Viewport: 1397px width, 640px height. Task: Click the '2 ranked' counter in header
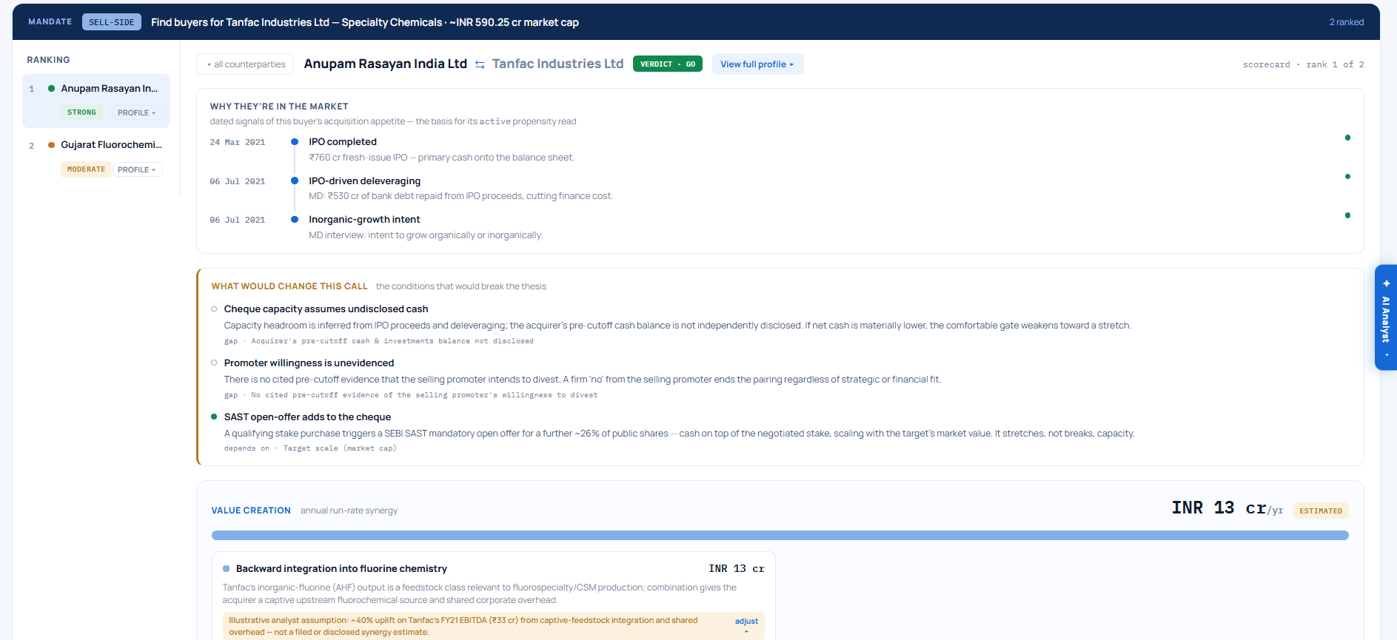(x=1346, y=22)
